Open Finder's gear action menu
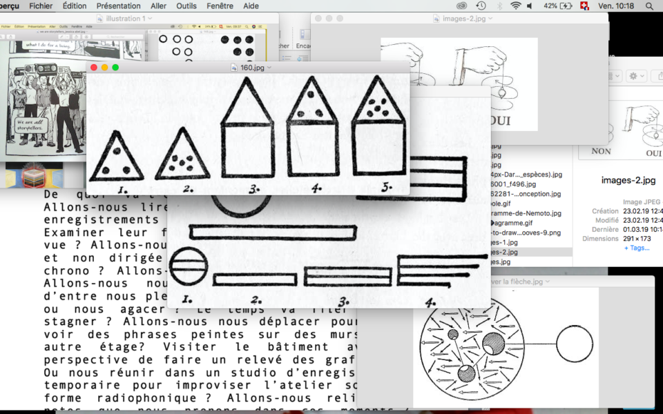663x414 pixels. (x=635, y=76)
